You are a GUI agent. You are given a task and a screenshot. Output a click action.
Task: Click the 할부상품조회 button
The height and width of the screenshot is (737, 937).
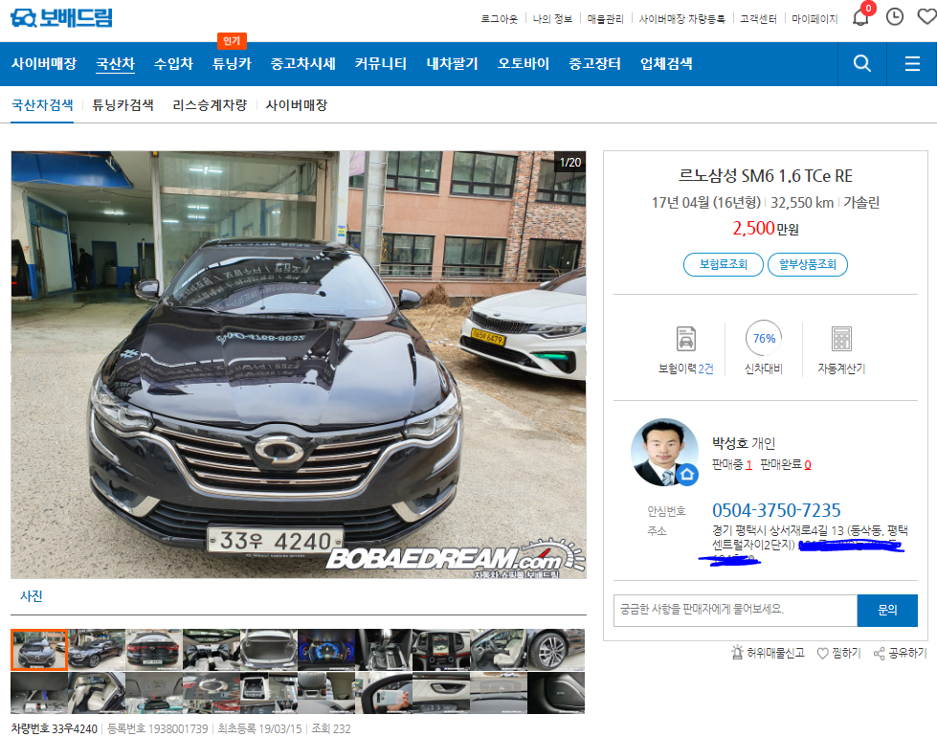pyautogui.click(x=808, y=264)
